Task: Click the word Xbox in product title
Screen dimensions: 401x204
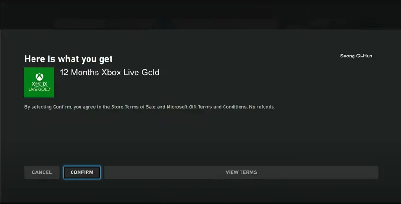Action: coord(111,73)
